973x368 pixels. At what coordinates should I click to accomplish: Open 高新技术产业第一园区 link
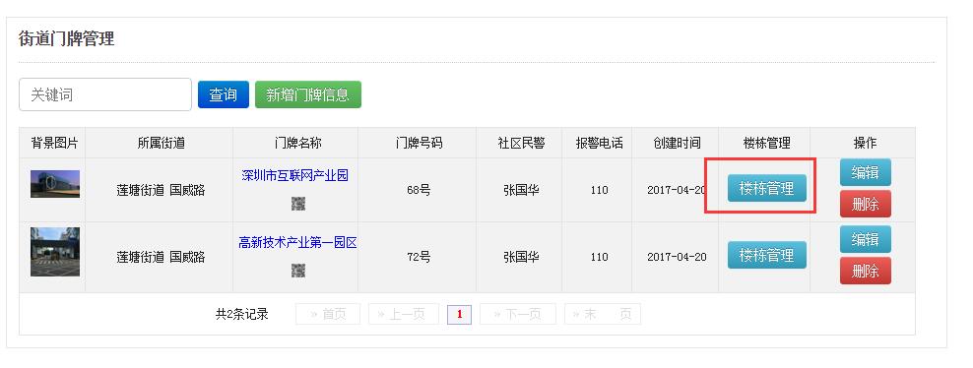click(297, 243)
